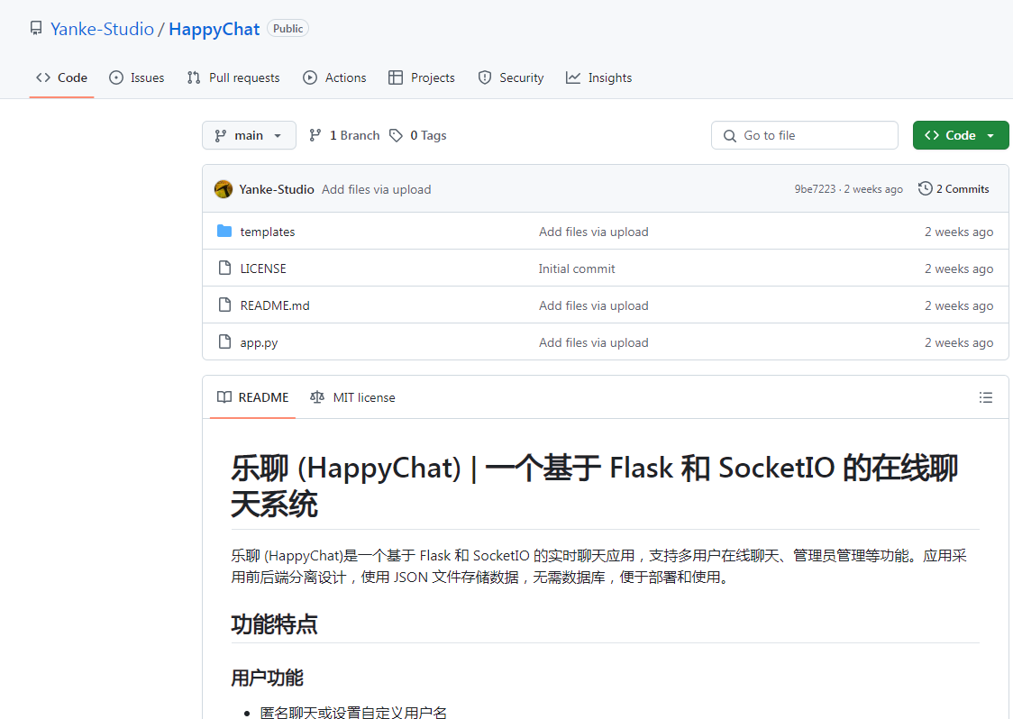Image resolution: width=1013 pixels, height=719 pixels.
Task: Open the Initial commit message for LICENSE
Action: (577, 268)
